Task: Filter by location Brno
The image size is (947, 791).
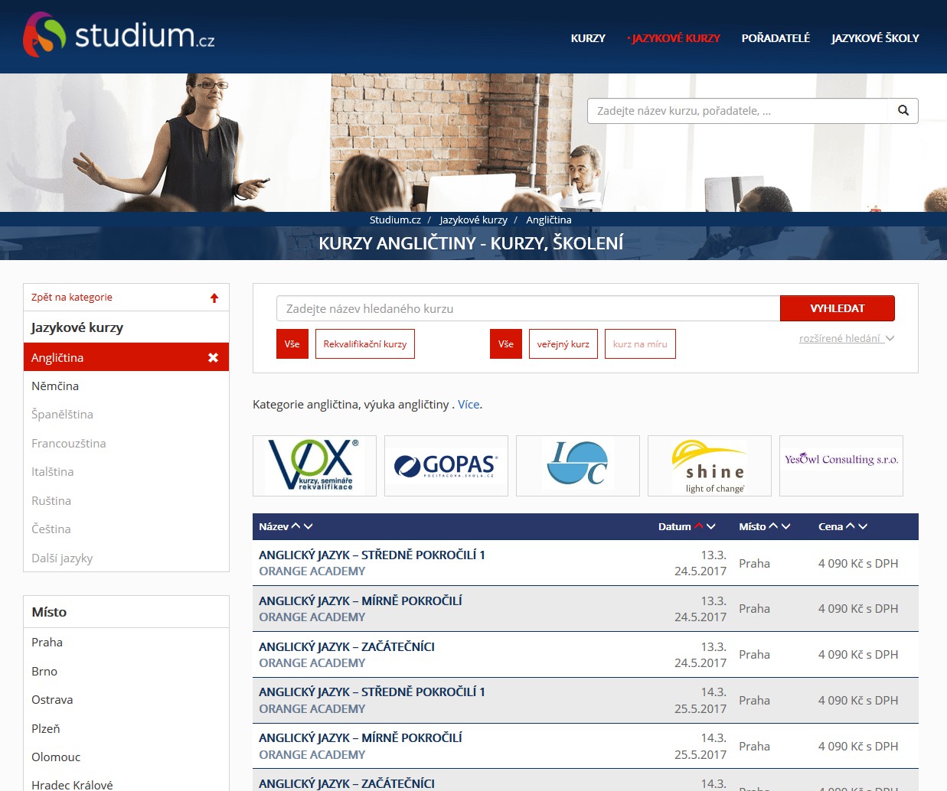Action: 126,672
